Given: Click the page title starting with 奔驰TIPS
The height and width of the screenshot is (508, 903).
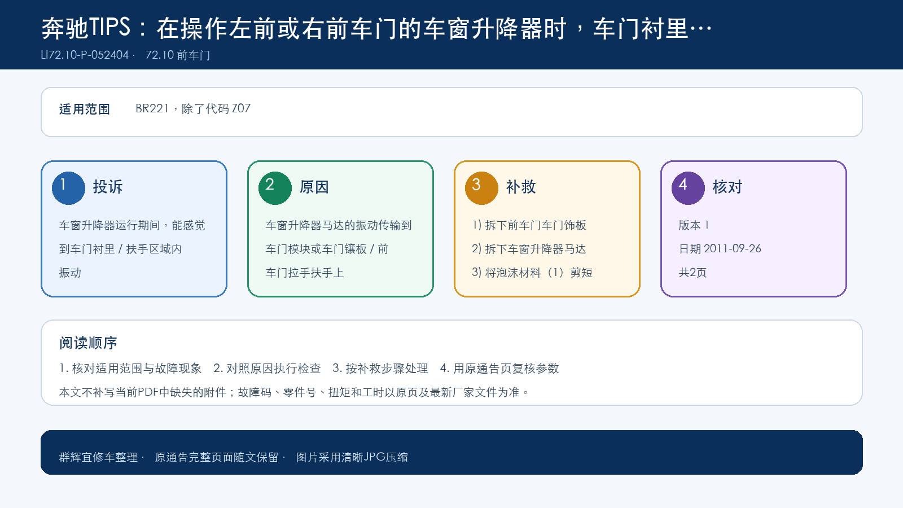Looking at the screenshot, I should [376, 28].
